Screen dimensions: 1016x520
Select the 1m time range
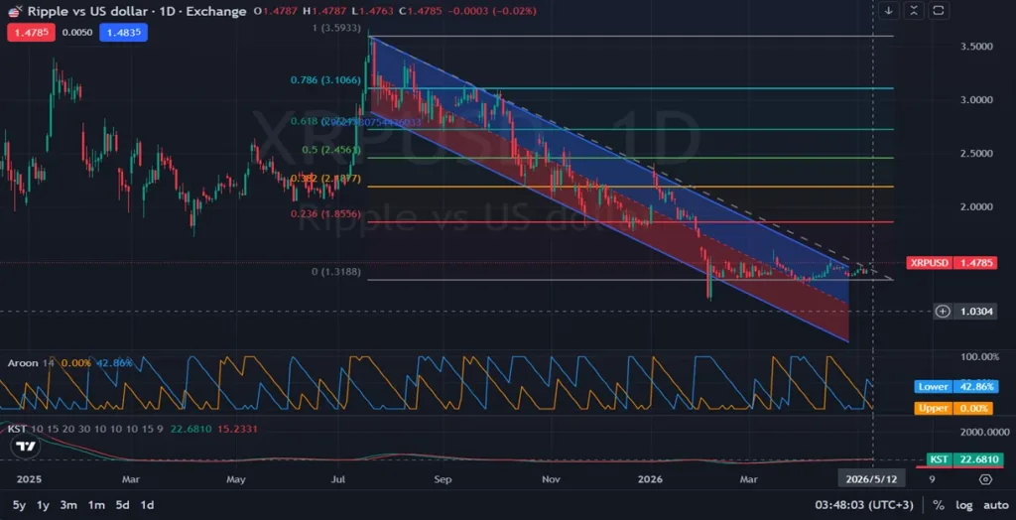96,505
